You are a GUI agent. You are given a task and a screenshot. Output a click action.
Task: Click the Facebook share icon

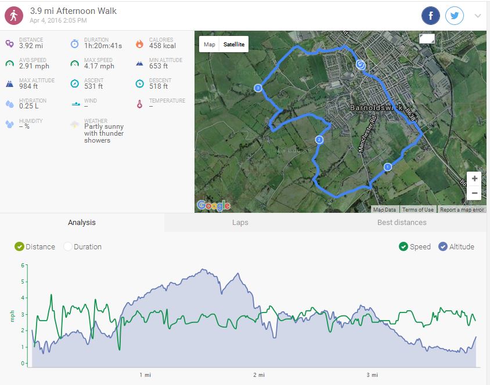click(431, 16)
